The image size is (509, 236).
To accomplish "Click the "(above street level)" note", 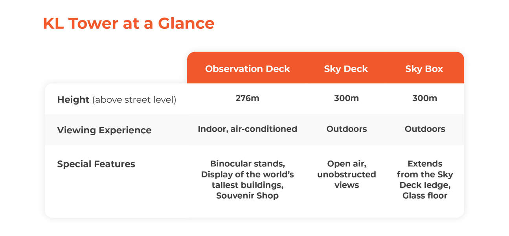I will point(134,100).
